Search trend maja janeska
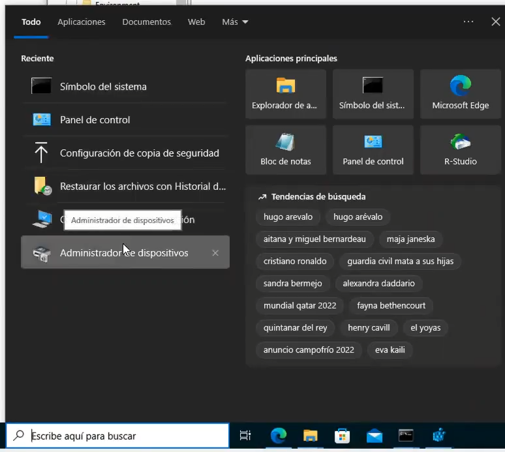The image size is (505, 452). coord(410,239)
